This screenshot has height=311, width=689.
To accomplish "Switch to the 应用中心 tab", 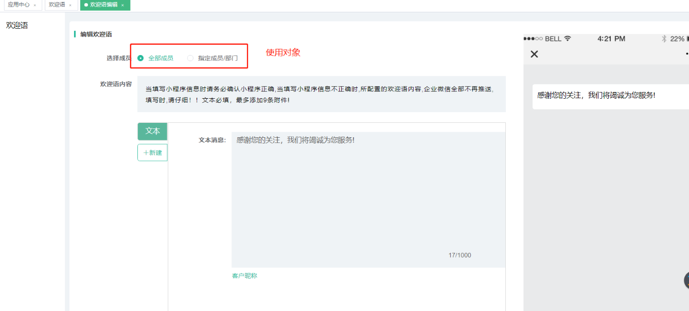I will [x=19, y=5].
